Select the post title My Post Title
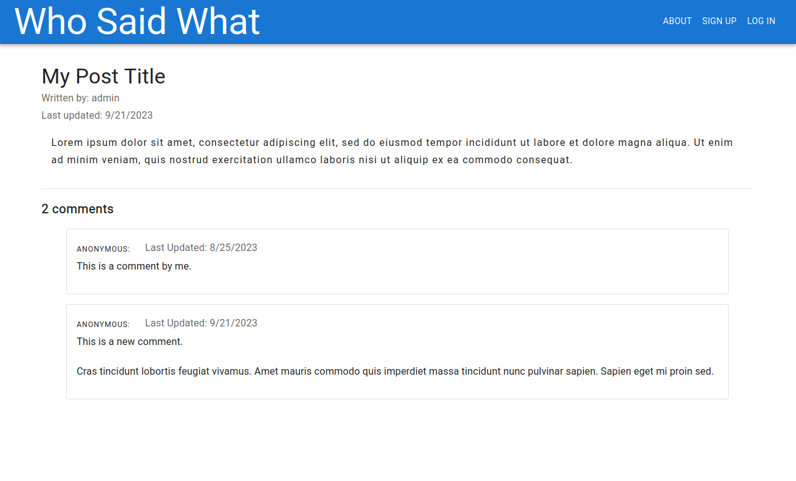The width and height of the screenshot is (796, 481). pos(103,76)
